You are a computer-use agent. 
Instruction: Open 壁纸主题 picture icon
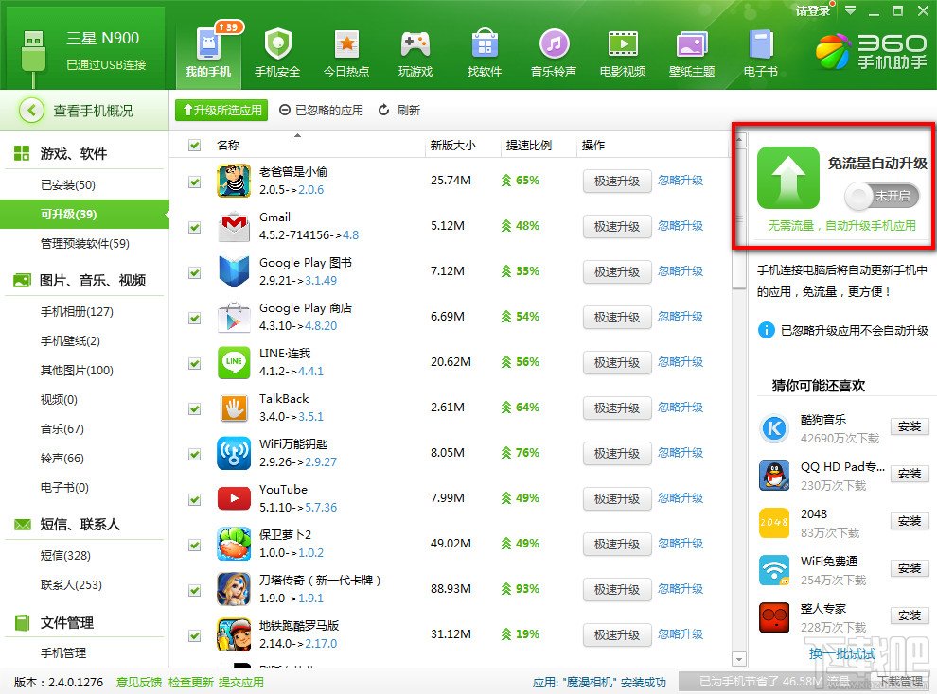point(692,44)
